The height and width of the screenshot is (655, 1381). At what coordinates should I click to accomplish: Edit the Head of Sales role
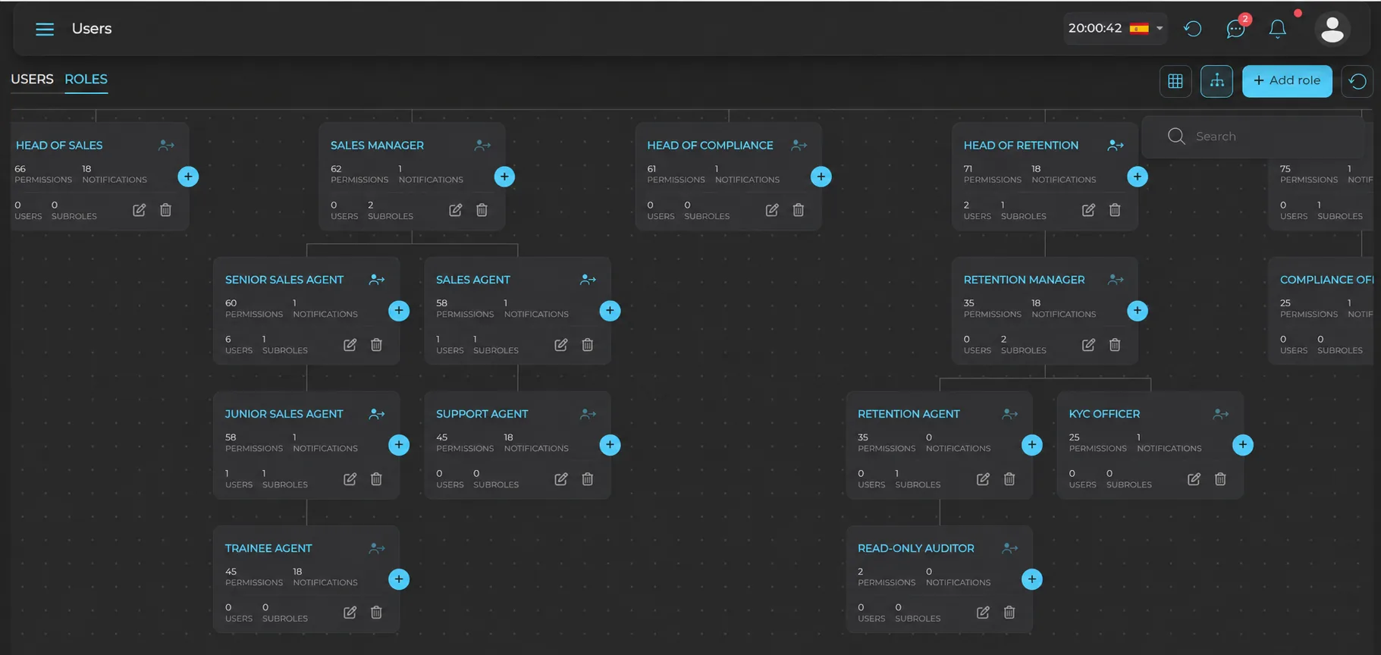(139, 210)
